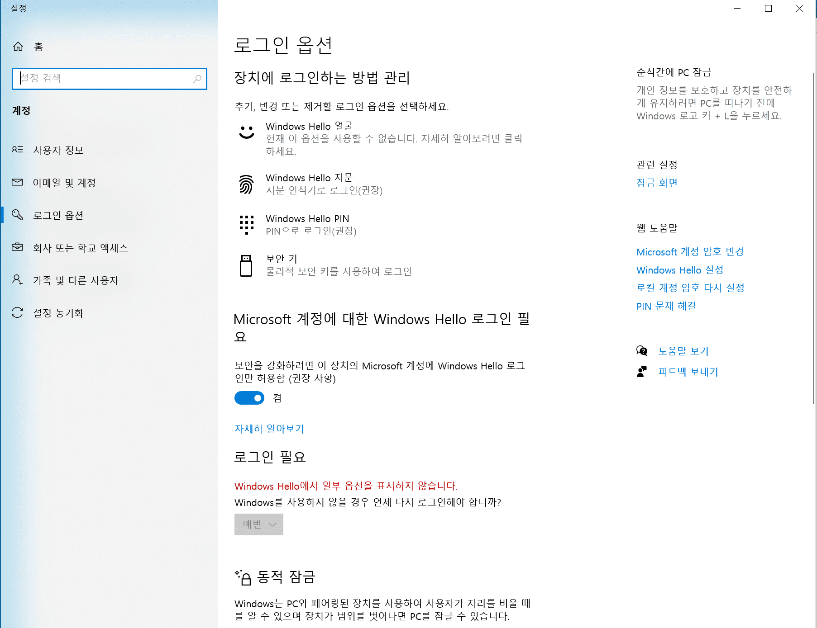
Task: Open the 잠금 화면 related settings link
Action: pyautogui.click(x=657, y=183)
